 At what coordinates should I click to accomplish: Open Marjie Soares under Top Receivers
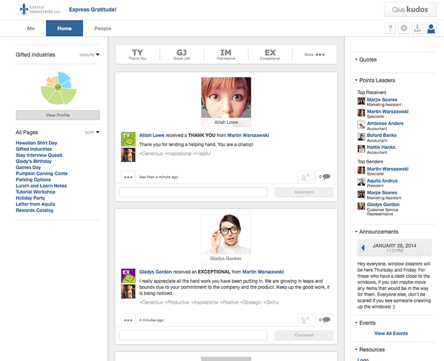(x=382, y=100)
